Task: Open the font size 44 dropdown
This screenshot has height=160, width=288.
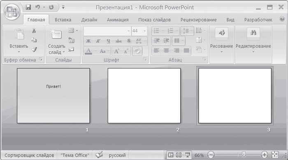Action: click(145, 31)
